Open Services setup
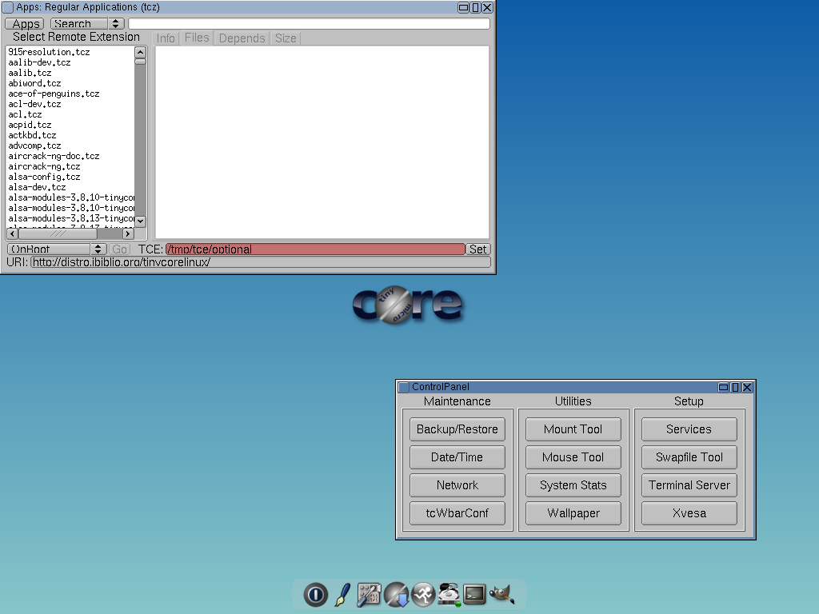This screenshot has width=819, height=614. [x=689, y=429]
